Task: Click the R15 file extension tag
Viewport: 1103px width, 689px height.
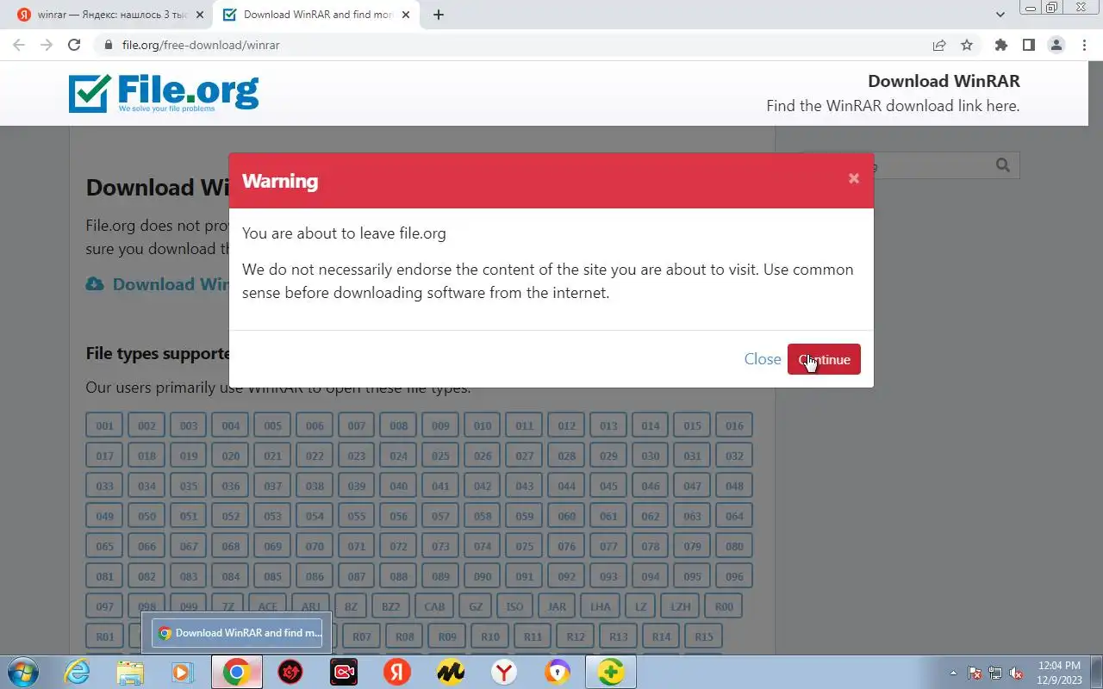Action: [x=704, y=636]
